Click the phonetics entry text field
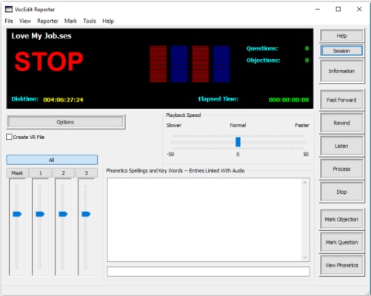This screenshot has width=371, height=296. pos(209,272)
